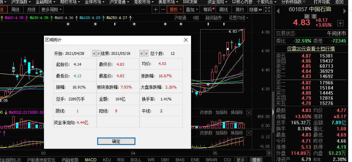Screen dimensions: 352x162
Task: Click 打开导航 in the top bar
Action: click(x=322, y=2)
